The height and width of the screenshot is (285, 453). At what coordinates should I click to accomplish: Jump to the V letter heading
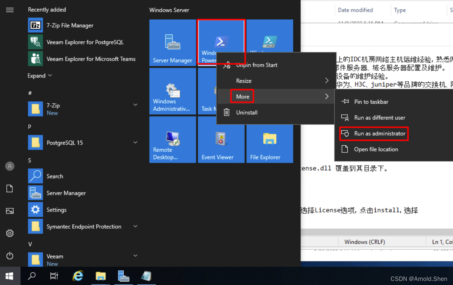pos(30,244)
